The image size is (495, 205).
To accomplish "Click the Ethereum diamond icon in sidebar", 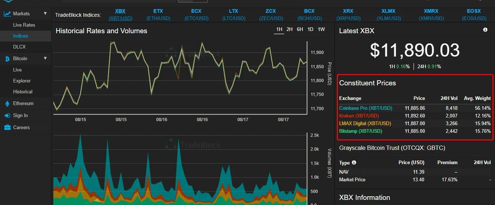I will [7, 104].
